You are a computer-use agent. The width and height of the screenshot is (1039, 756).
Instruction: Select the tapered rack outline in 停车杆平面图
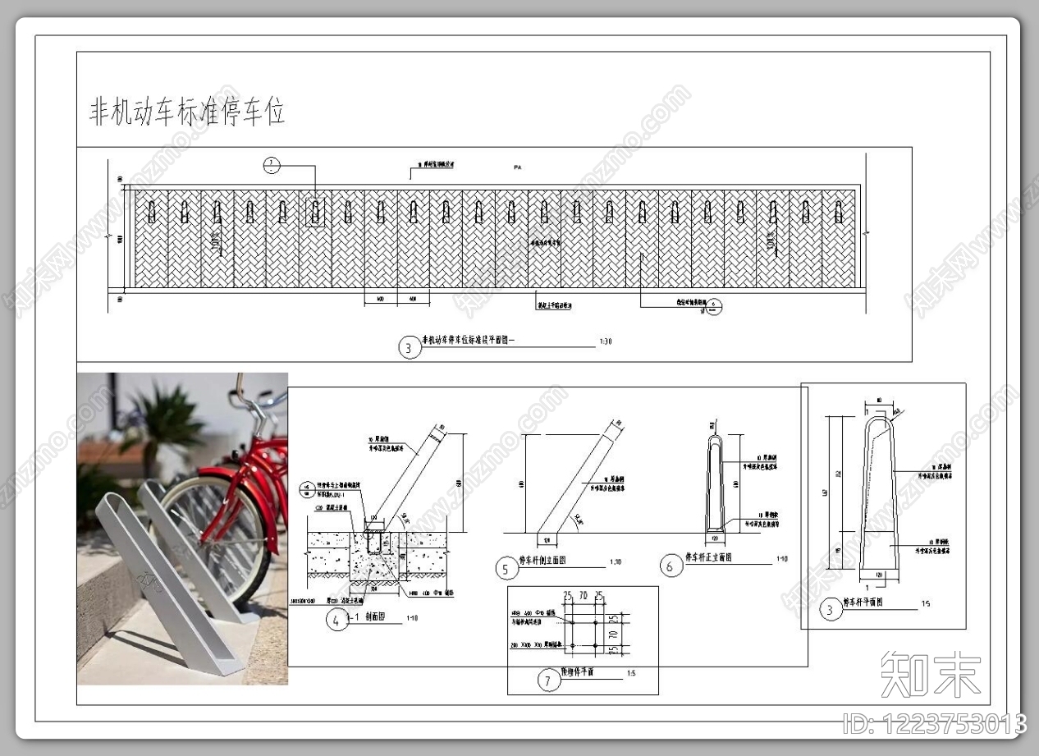pyautogui.click(x=878, y=493)
